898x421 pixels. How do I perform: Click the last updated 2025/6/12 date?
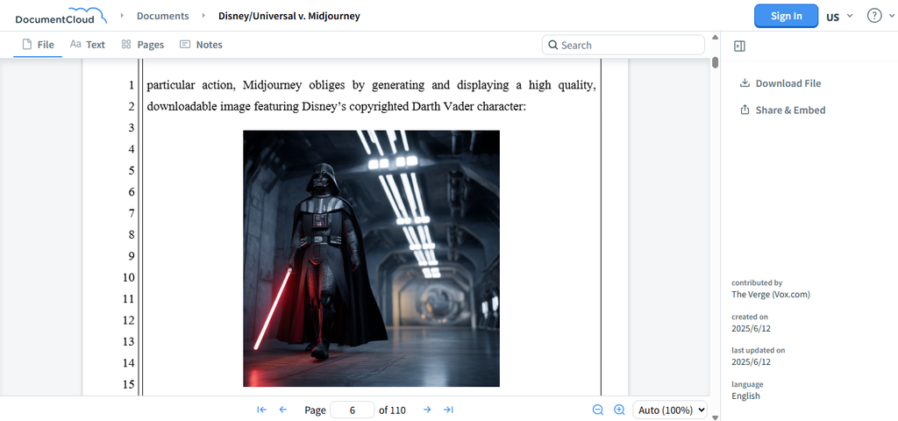(x=751, y=362)
